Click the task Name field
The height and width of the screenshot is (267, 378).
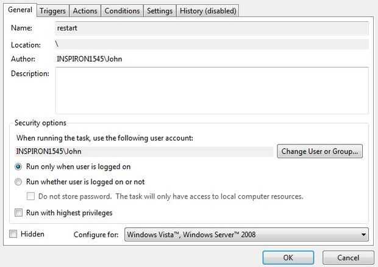[211, 28]
